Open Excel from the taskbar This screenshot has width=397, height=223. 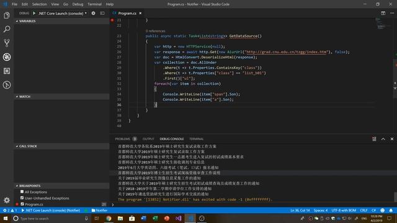(155, 218)
